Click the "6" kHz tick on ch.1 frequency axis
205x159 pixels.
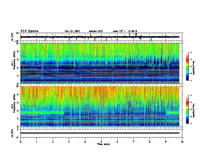[x=18, y=60]
